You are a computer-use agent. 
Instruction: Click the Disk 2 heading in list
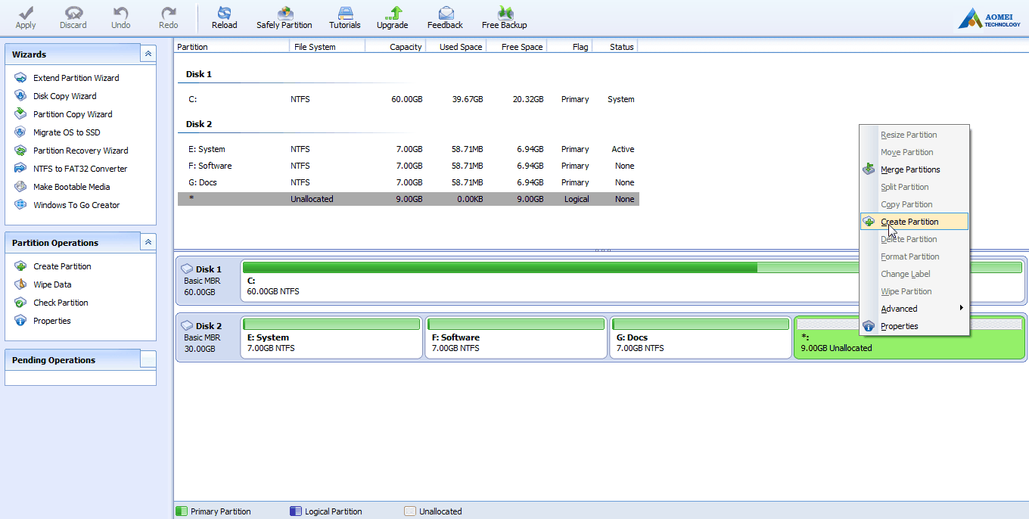199,124
